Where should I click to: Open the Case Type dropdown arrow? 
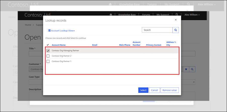[194, 82]
